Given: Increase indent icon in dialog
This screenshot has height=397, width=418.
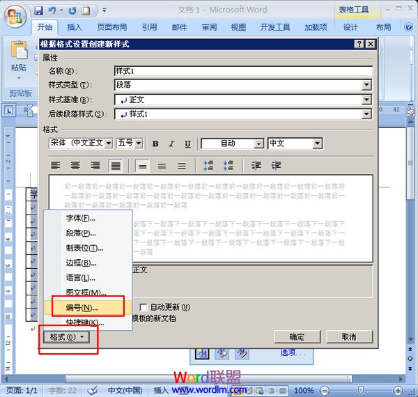Looking at the screenshot, I should point(276,166).
